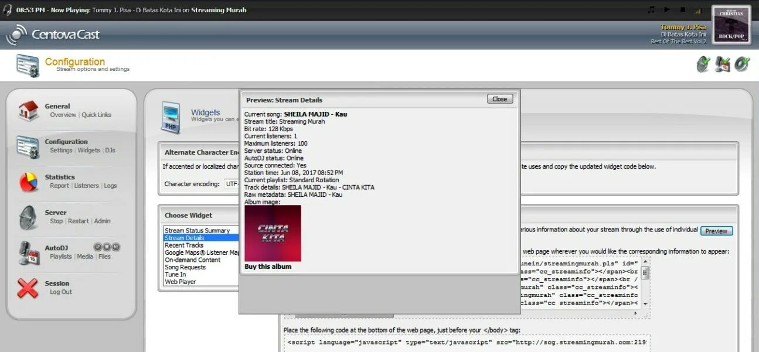Select Stream Details in widget list
Screen dimensions: 759x352
(201, 238)
